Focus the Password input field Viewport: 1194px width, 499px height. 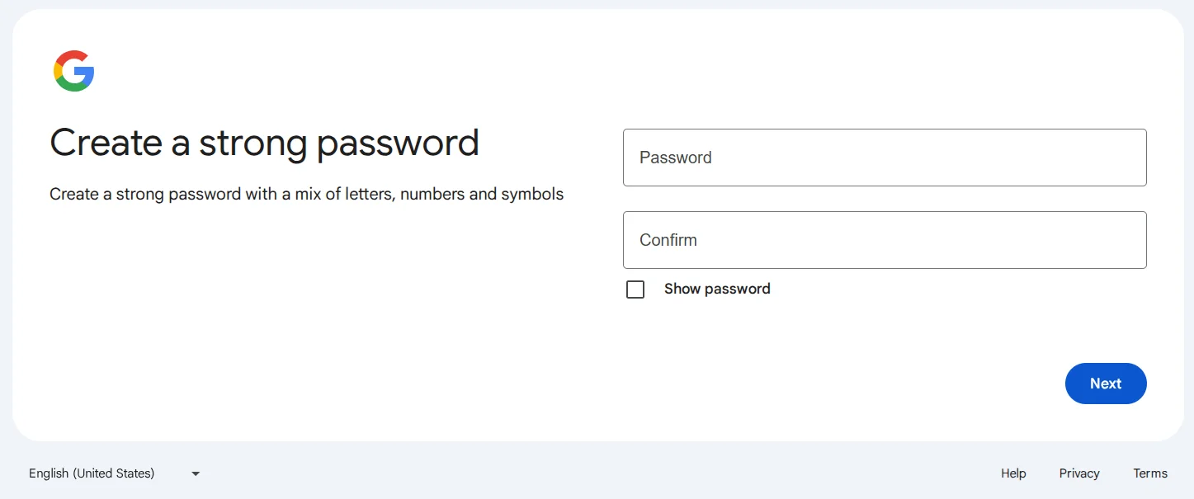pos(885,158)
